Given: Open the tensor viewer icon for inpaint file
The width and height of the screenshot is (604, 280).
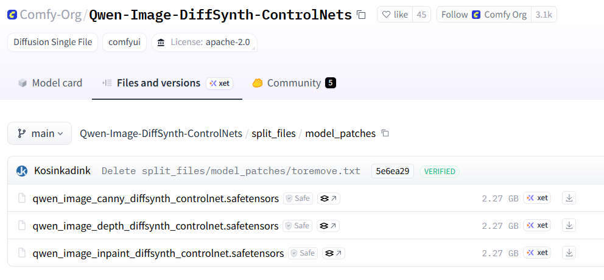Looking at the screenshot, I should coord(334,253).
